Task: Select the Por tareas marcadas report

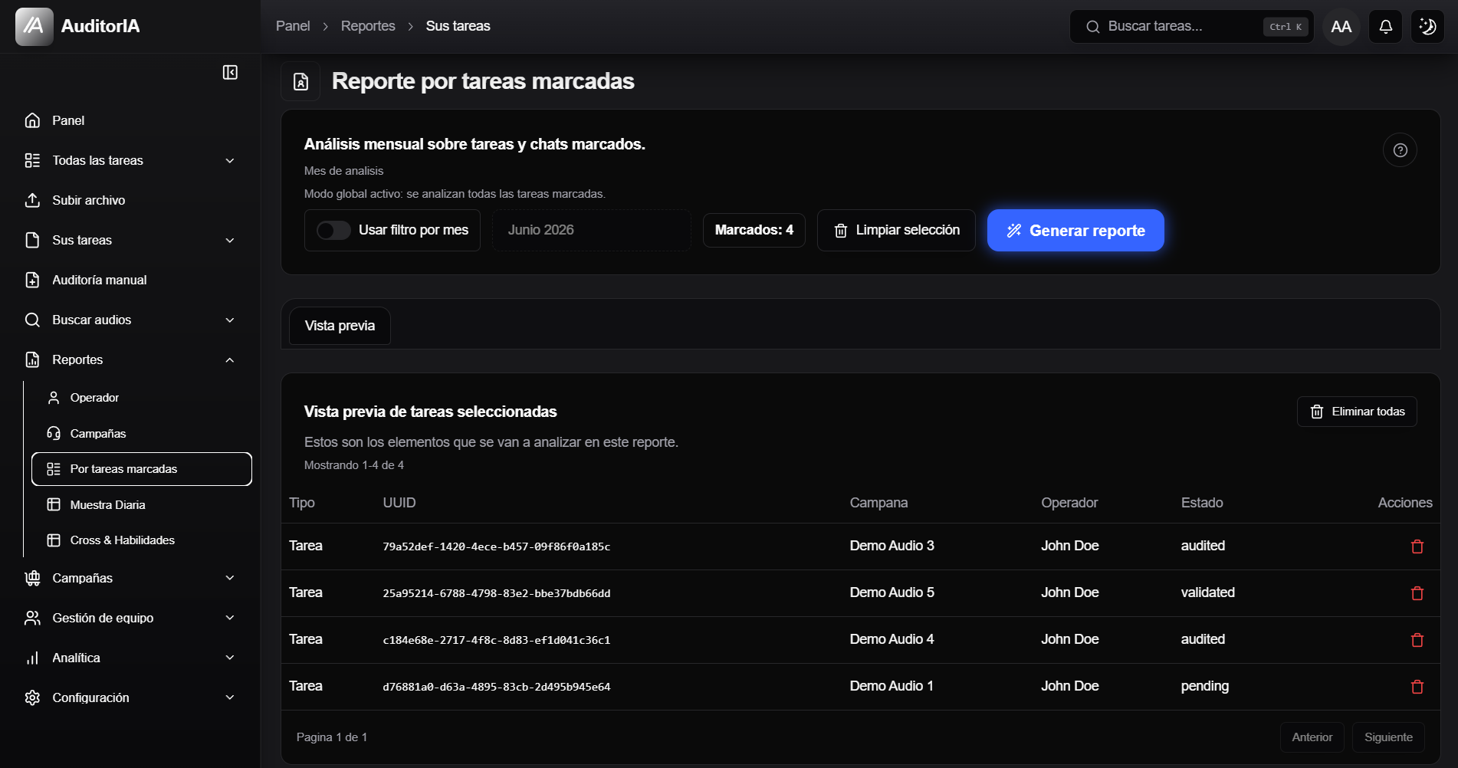Action: point(142,469)
